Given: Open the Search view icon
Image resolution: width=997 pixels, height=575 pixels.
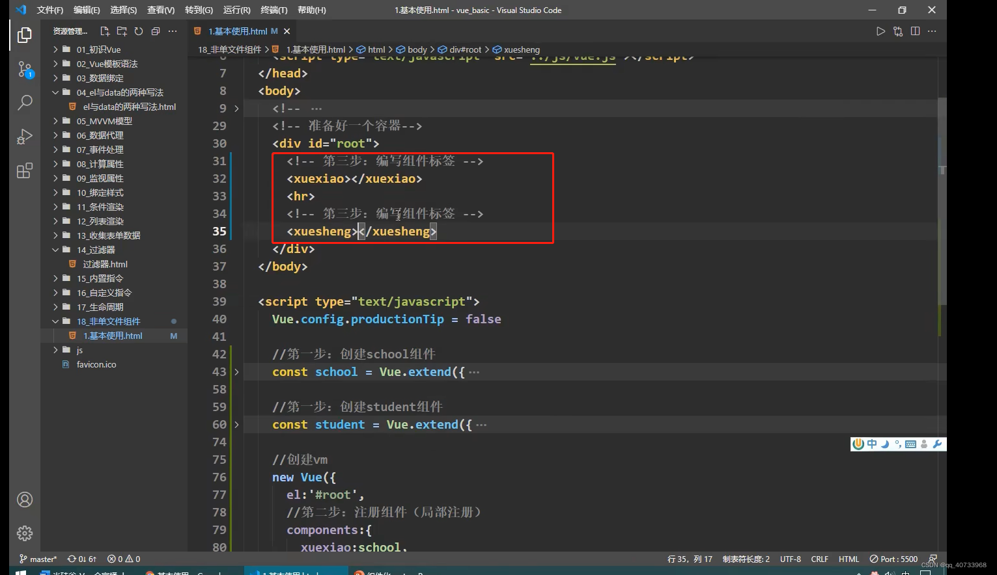Looking at the screenshot, I should coord(25,102).
